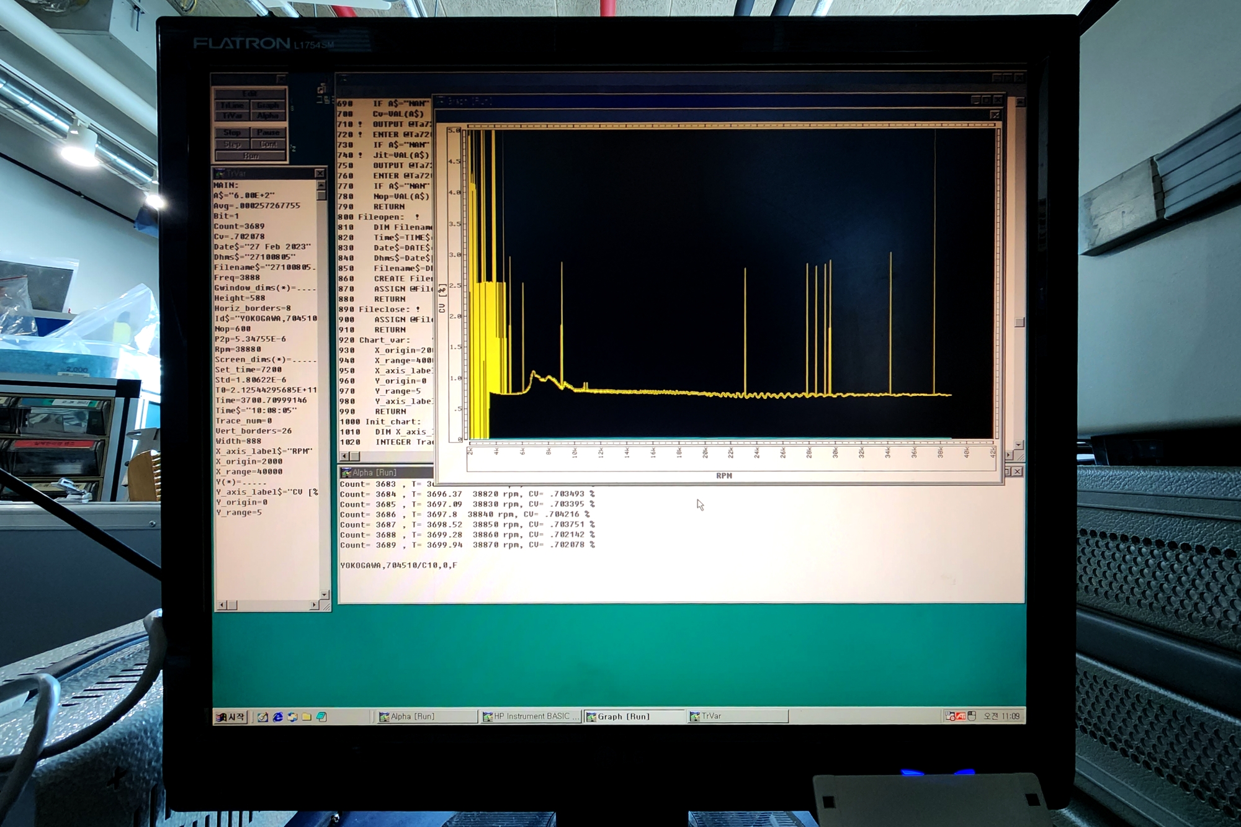Open the Start menu button

coord(231,717)
